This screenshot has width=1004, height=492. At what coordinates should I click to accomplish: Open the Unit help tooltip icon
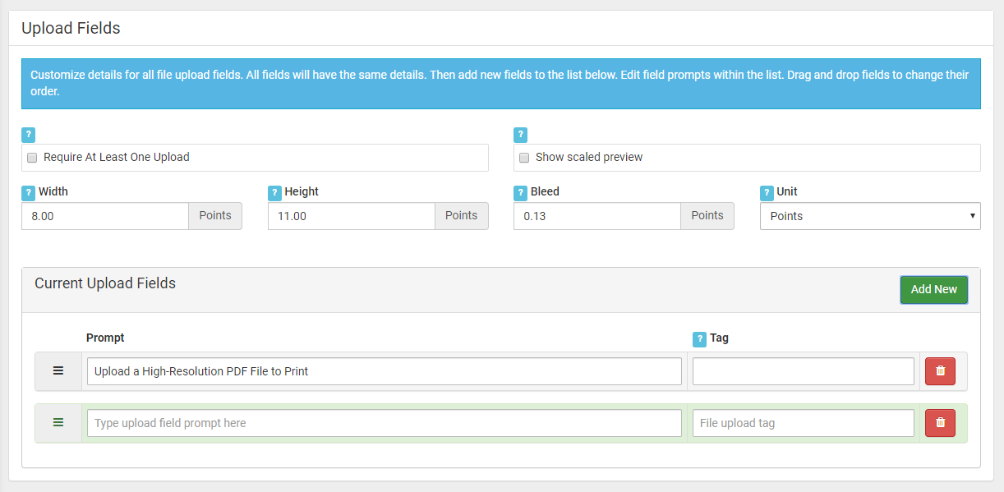[767, 192]
